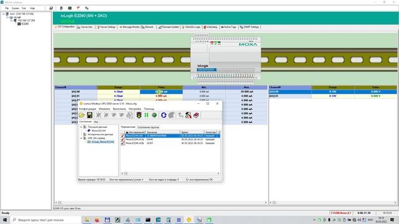Viewport: 399px width, 224px height.
Task: Switch to Server Settings tab
Action: (x=107, y=27)
